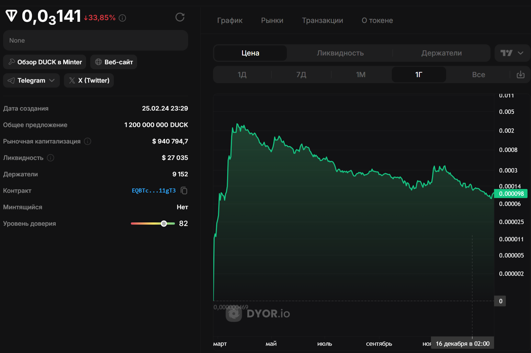
Task: Open the Веб-сайт link
Action: click(114, 62)
